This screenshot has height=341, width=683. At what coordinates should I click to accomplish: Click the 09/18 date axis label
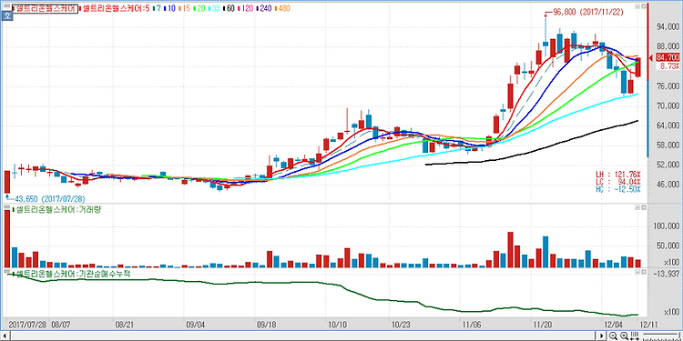pos(267,325)
